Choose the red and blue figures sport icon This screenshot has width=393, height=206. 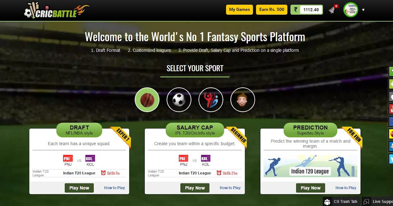211,100
